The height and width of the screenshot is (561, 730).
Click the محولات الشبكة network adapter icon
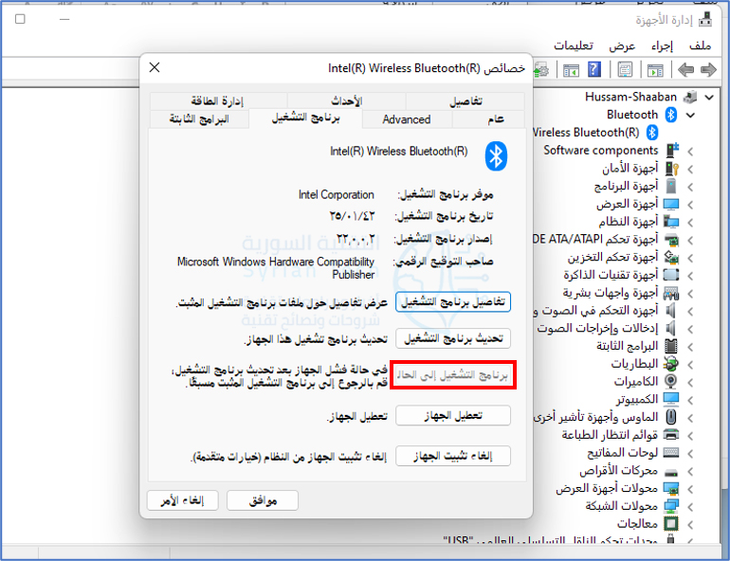[x=671, y=506]
